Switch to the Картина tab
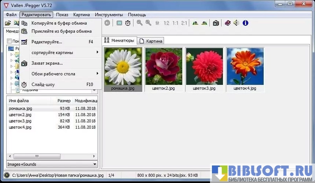This screenshot has width=315, height=183. [151, 41]
